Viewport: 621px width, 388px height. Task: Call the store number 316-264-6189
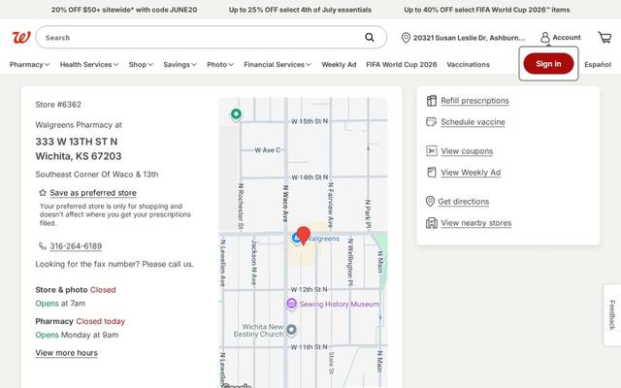(76, 245)
